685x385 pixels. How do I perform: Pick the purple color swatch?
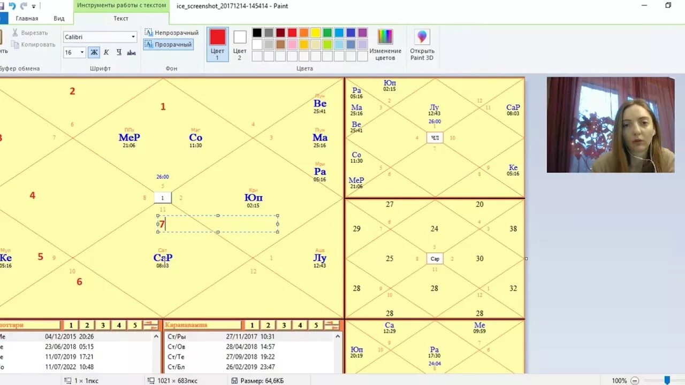coord(363,33)
